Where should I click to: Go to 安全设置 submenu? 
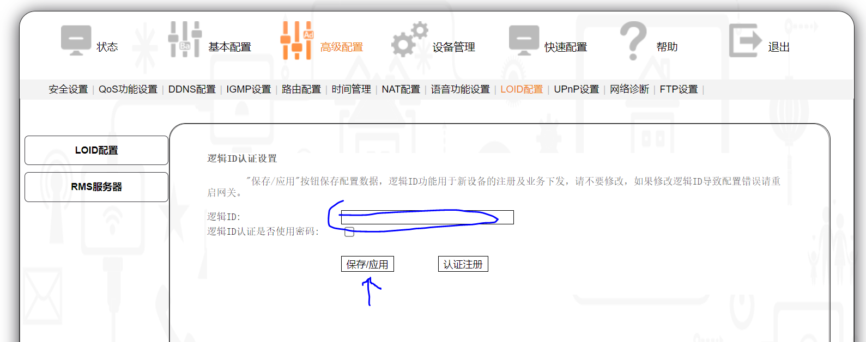pos(68,89)
